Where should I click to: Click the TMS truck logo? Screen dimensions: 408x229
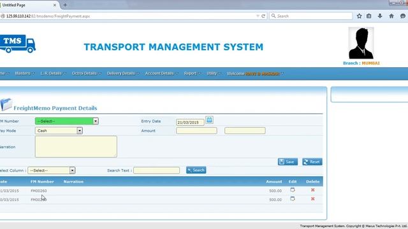(x=17, y=43)
